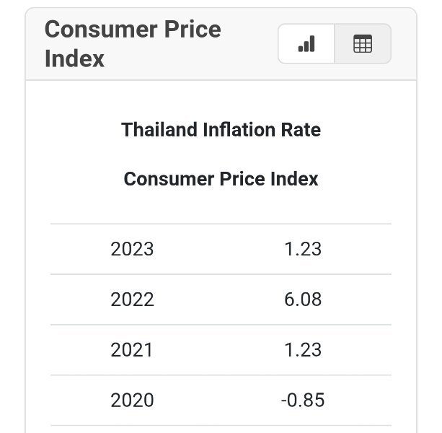Click the -0.85 inflation value
Image resolution: width=442 pixels, height=433 pixels.
tap(303, 401)
